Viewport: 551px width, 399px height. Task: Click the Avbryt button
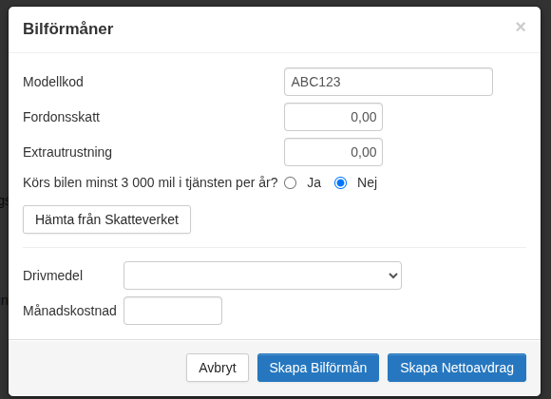218,368
